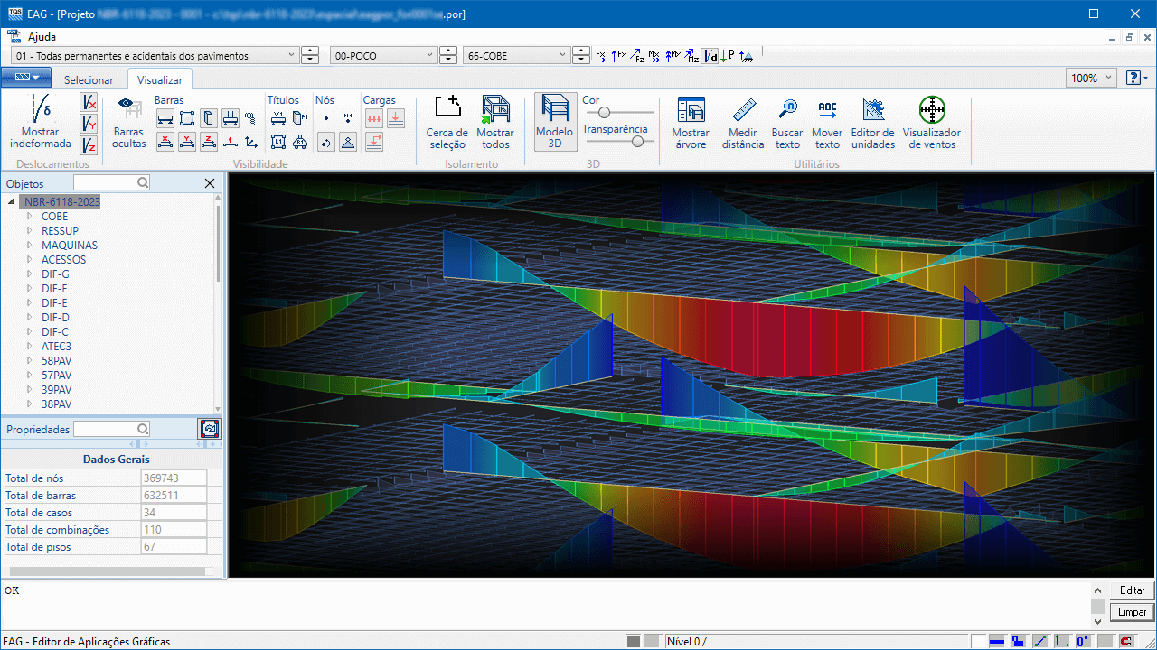Switch to the Selecionar tab
The height and width of the screenshot is (650, 1157).
(89, 79)
